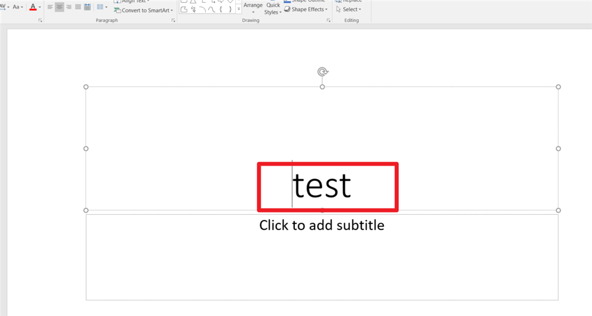Align text right in the paragraph

tap(69, 7)
